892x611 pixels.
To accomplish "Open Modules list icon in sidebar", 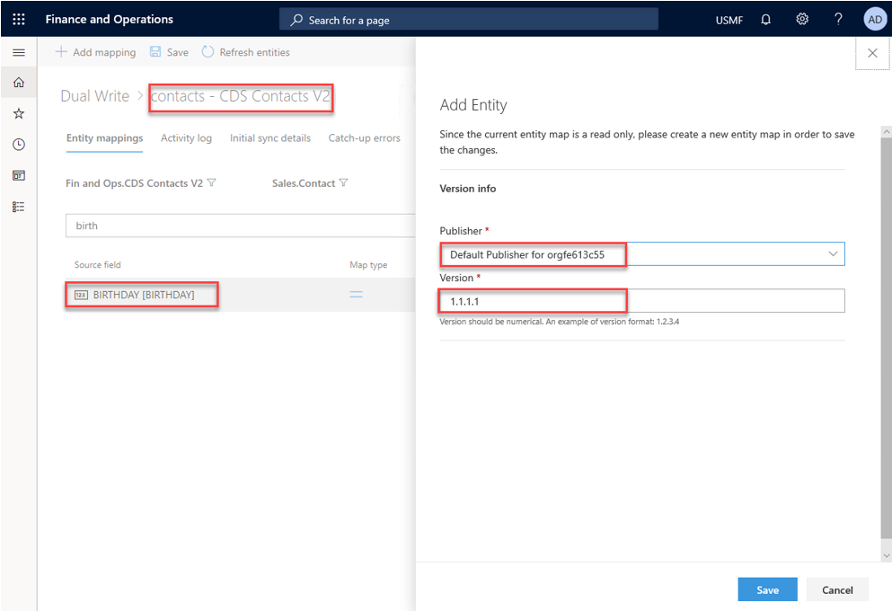I will (x=19, y=207).
